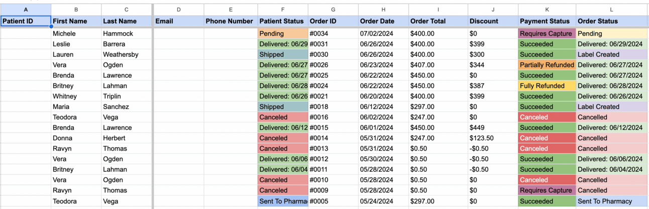Image resolution: width=649 pixels, height=209 pixels.
Task: Select order date 07/02/2024 cell
Action: (x=383, y=34)
